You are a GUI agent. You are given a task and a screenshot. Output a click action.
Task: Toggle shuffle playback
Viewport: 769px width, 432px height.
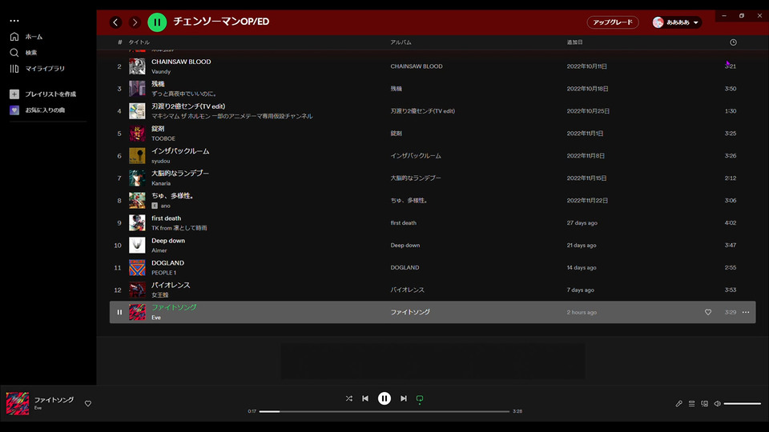(x=348, y=398)
